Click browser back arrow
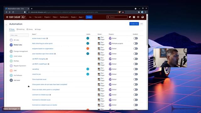 tap(6, 12)
